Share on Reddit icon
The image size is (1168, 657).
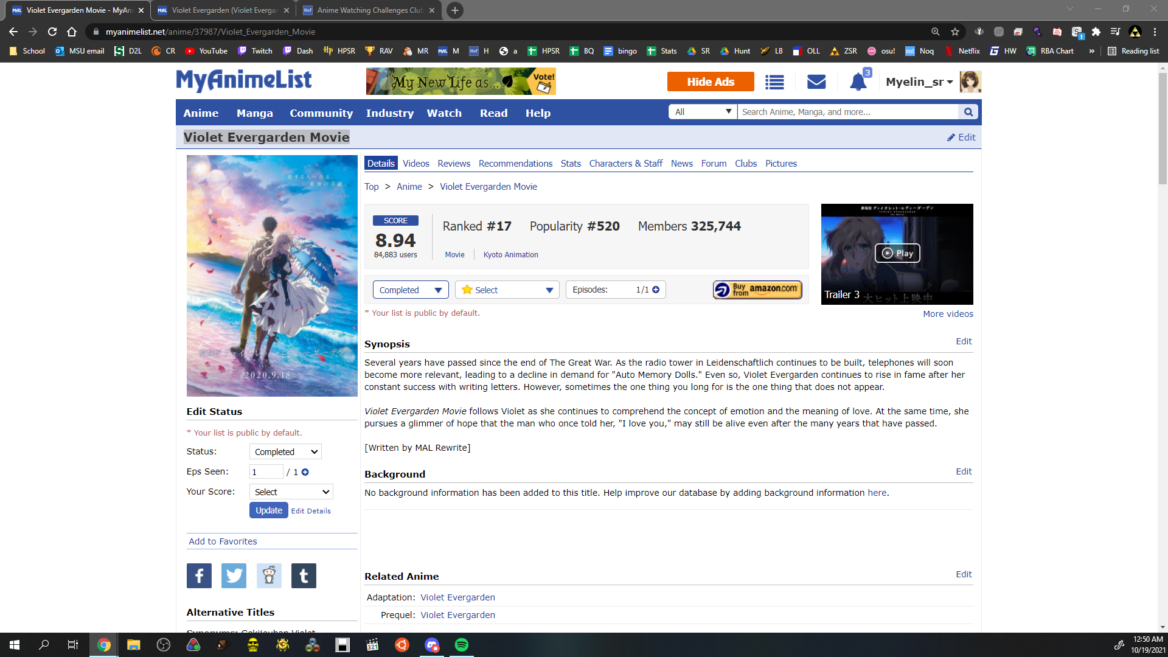(269, 575)
